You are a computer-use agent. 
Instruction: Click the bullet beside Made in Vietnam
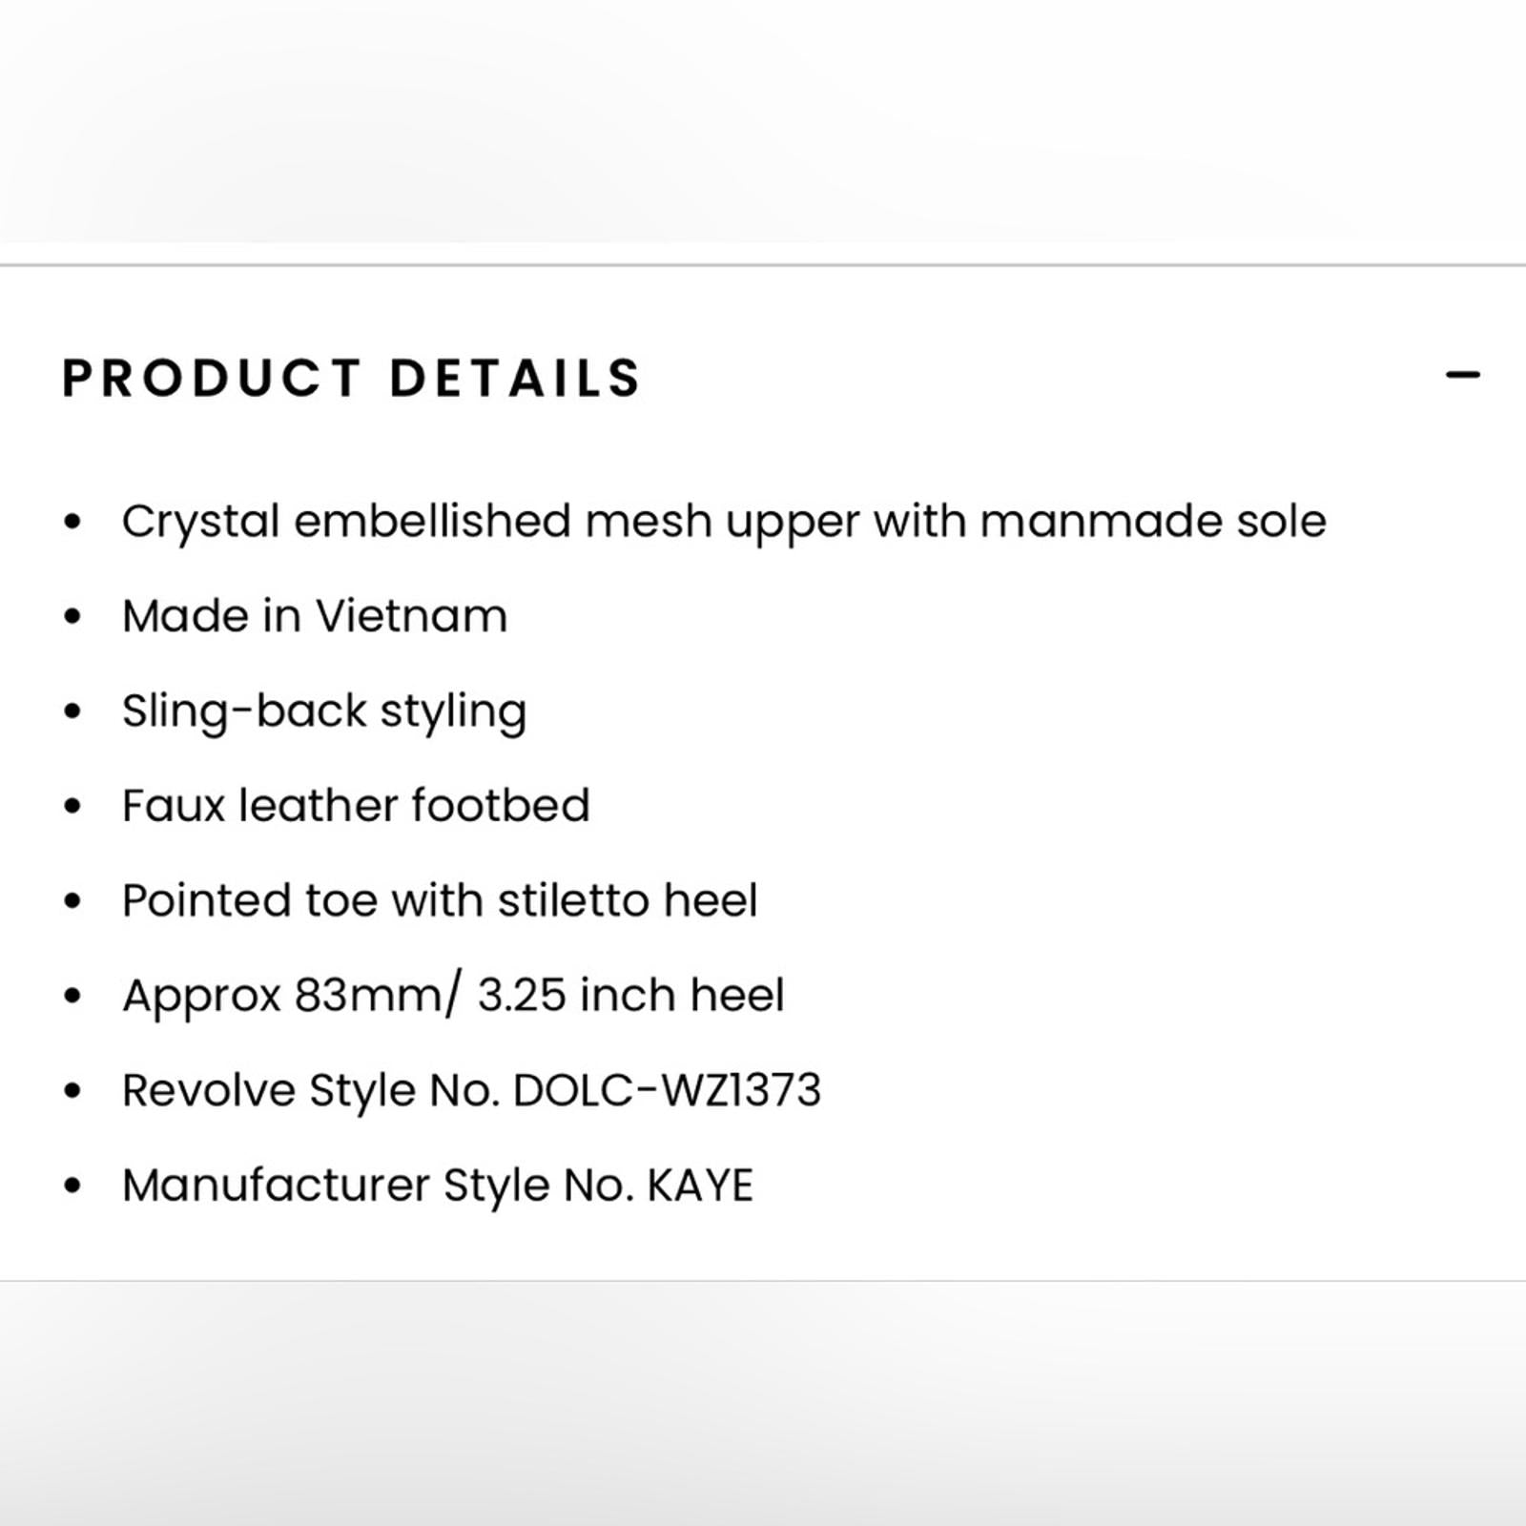(x=72, y=616)
